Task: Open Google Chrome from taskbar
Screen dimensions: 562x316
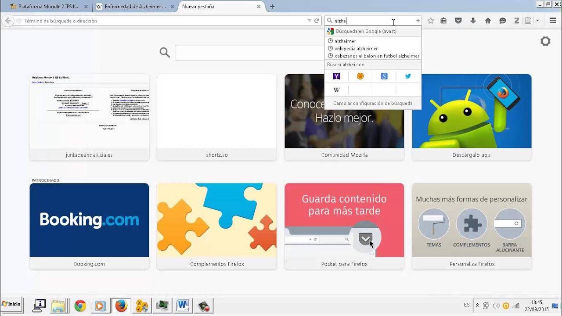Action: point(80,305)
